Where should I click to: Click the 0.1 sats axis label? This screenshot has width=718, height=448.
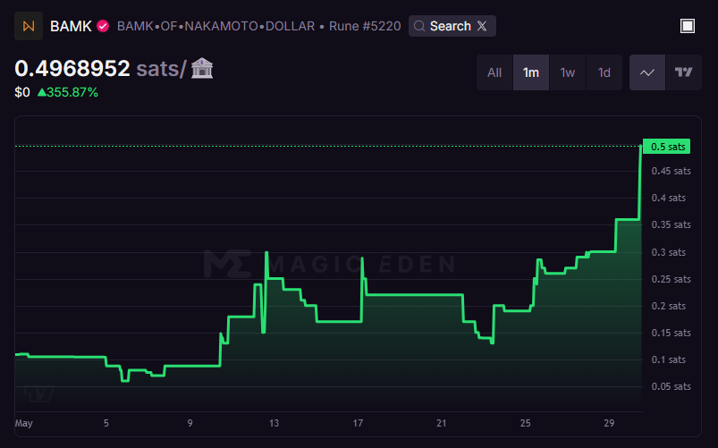click(669, 359)
